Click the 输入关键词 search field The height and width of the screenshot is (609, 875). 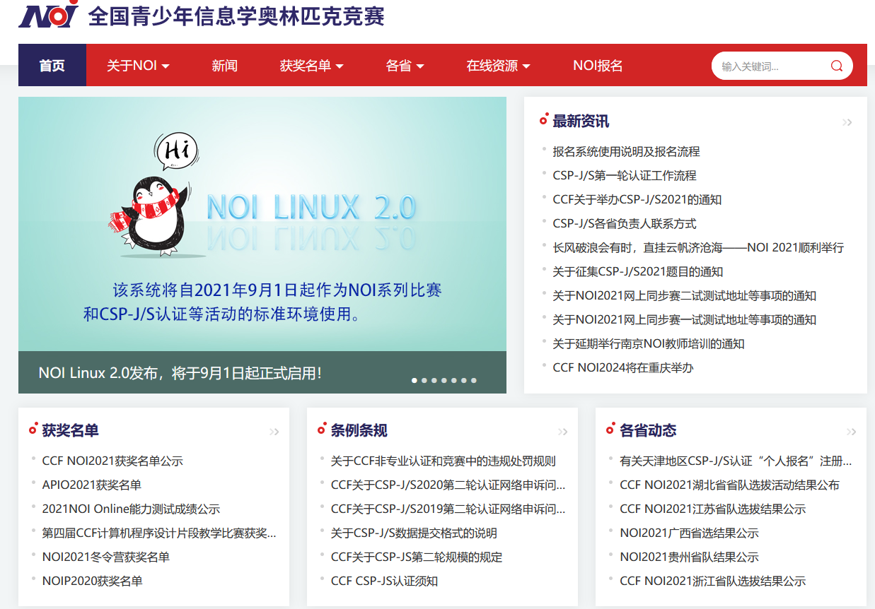pyautogui.click(x=772, y=66)
